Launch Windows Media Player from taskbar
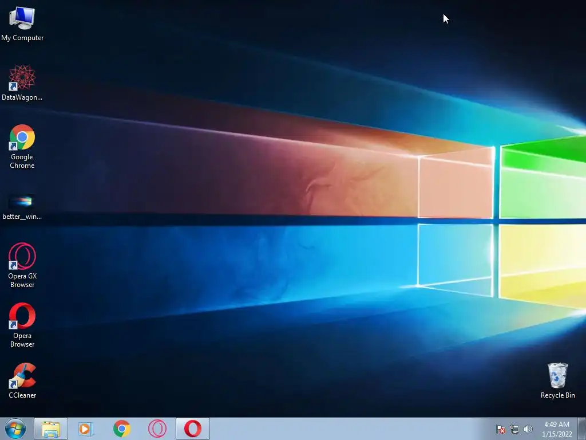This screenshot has height=440, width=586. click(86, 429)
